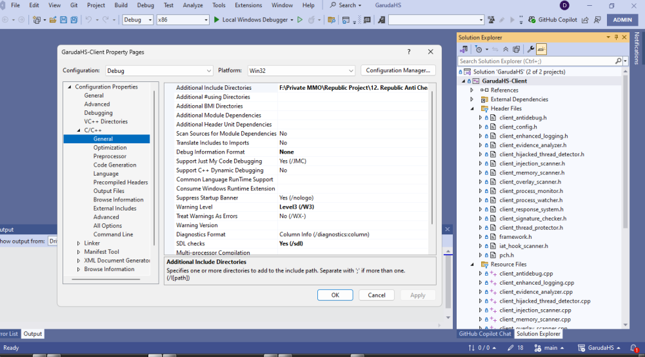Click the user account avatar 'D'
This screenshot has height=357, width=645.
(565, 5)
